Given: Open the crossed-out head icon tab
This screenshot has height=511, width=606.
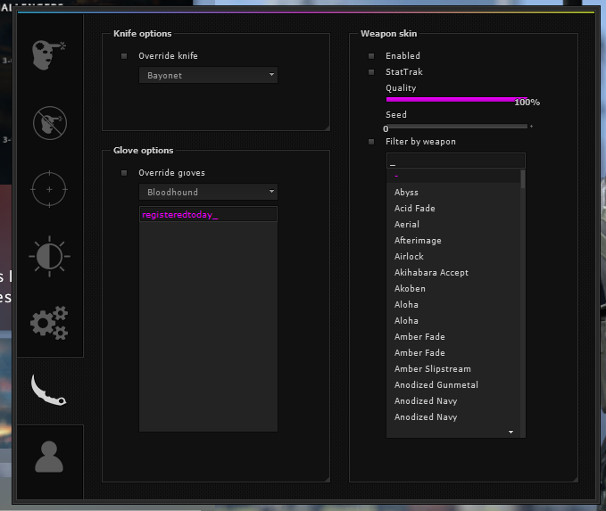Looking at the screenshot, I should [49, 122].
